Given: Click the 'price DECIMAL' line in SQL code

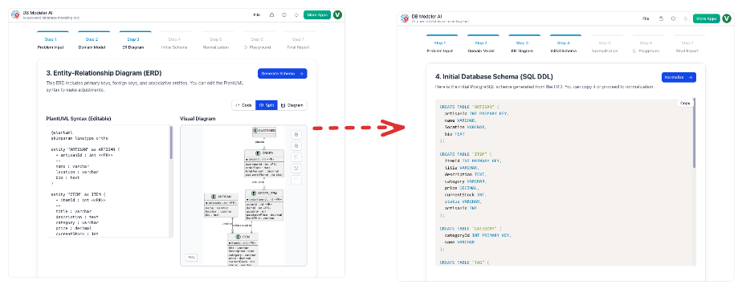Looking at the screenshot, I should point(462,188).
